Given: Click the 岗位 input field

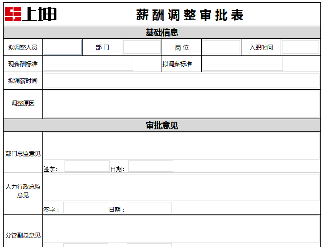Looking at the screenshot, I should tap(221, 47).
